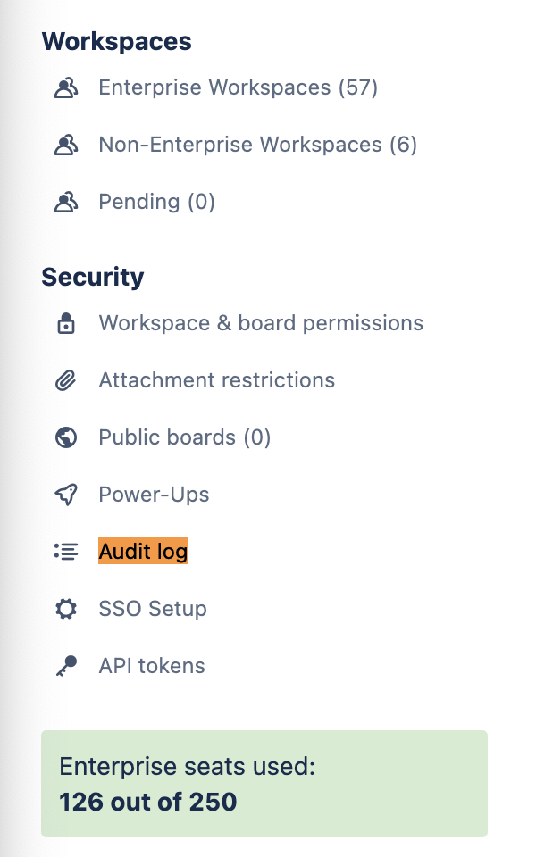Click the paperclip icon for Attachment restrictions
Image resolution: width=536 pixels, height=857 pixels.
pos(66,380)
